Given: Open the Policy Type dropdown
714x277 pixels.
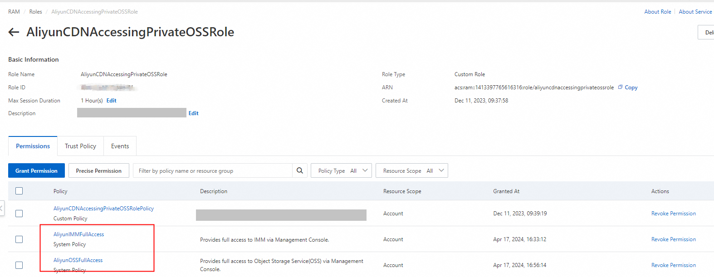Looking at the screenshot, I should pos(341,170).
